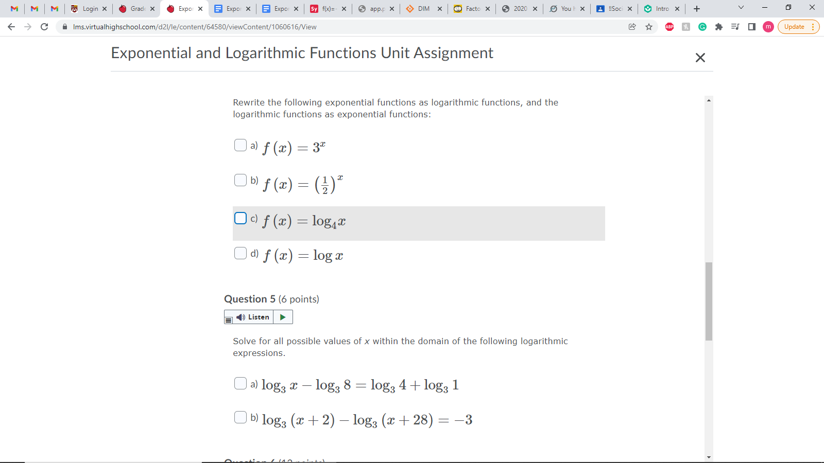Enable the AdBlock Plus extension icon
The width and height of the screenshot is (824, 463).
(x=669, y=27)
